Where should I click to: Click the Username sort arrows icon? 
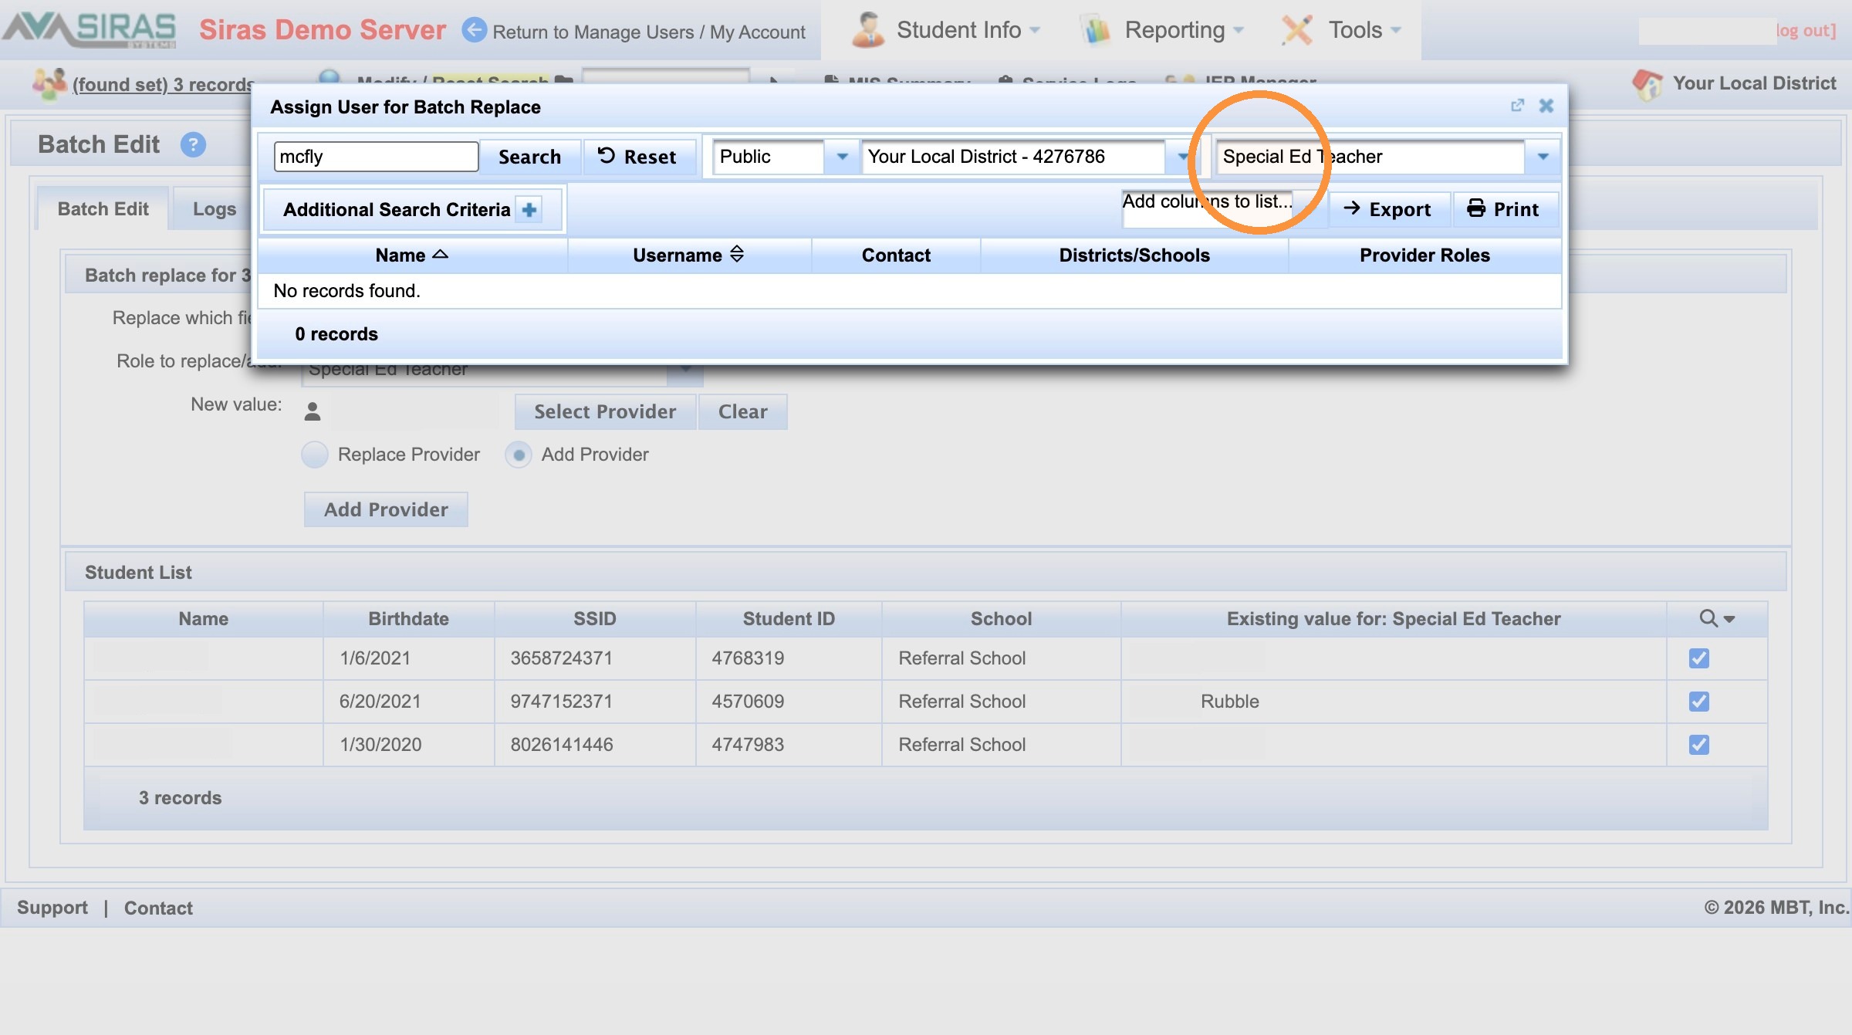tap(736, 254)
